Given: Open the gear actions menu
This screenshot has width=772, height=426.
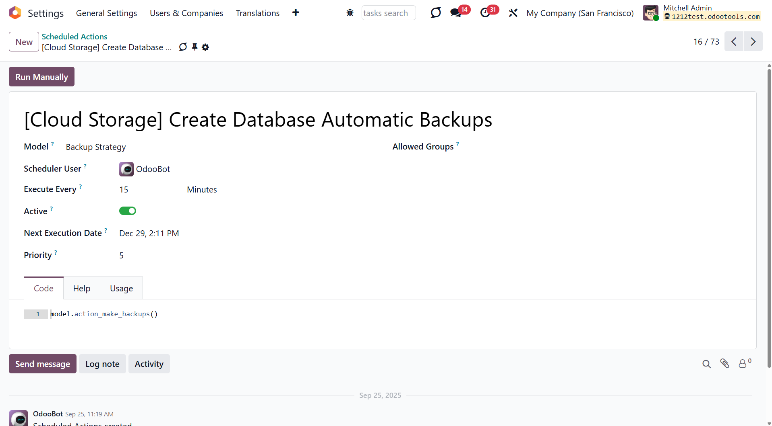Looking at the screenshot, I should click(205, 47).
